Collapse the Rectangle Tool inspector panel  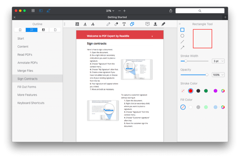[x=180, y=24]
